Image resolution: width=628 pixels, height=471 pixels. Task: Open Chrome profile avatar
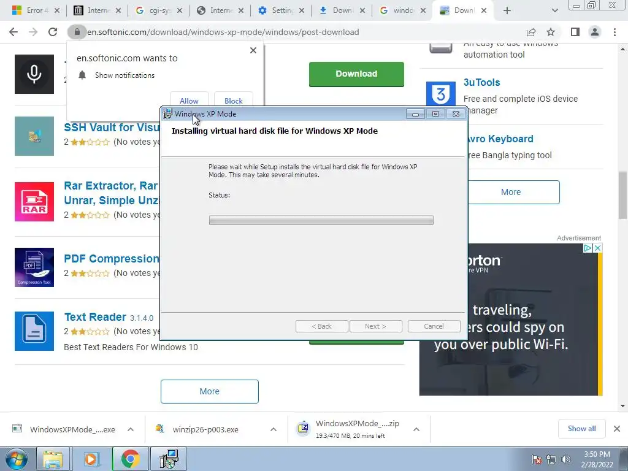595,32
